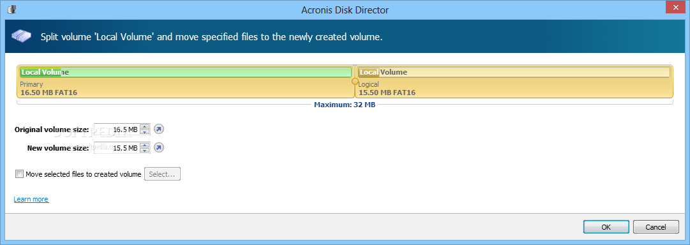Image resolution: width=690 pixels, height=245 pixels.
Task: Cancel the split volume dialog
Action: pos(656,227)
